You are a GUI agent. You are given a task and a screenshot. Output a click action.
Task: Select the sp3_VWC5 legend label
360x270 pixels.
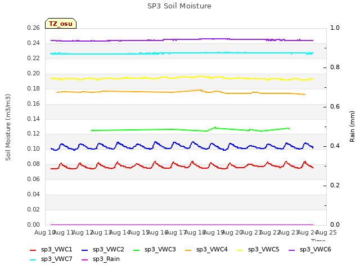pyautogui.click(x=264, y=250)
